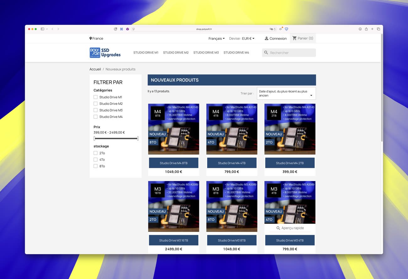This screenshot has width=408, height=279.
Task: Check the 4To stockage filter
Action: 95,160
